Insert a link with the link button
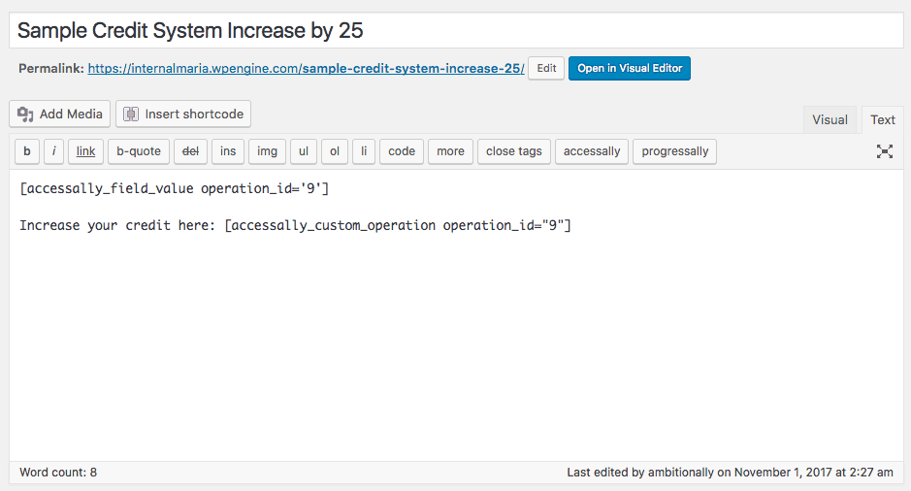Screen dimensions: 911x491 (x=85, y=151)
